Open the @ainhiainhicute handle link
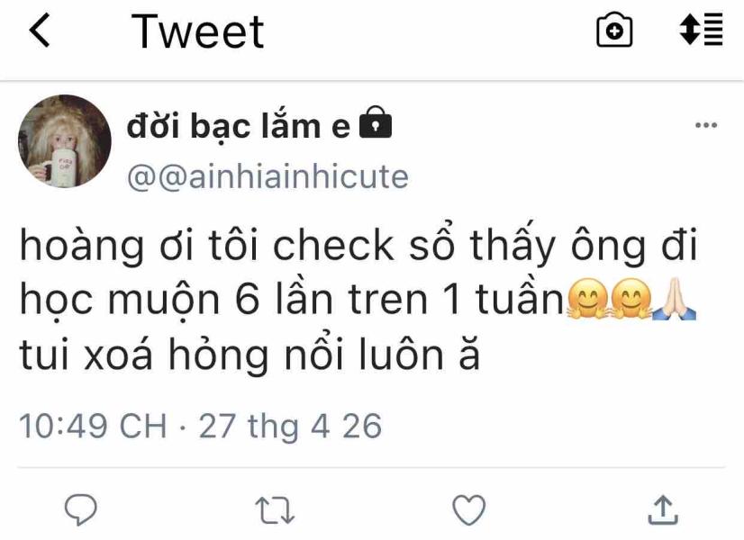The image size is (744, 540). [x=268, y=176]
